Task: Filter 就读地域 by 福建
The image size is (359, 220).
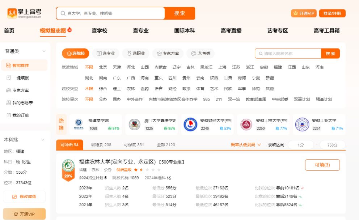Action: [278, 67]
